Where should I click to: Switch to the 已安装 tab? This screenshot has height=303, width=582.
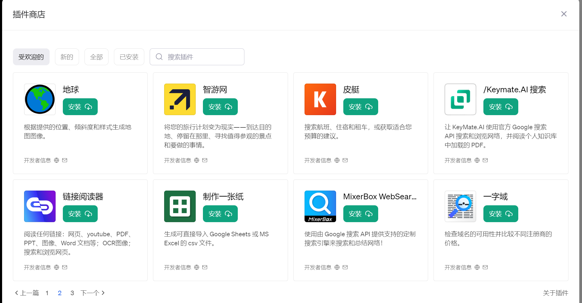129,57
